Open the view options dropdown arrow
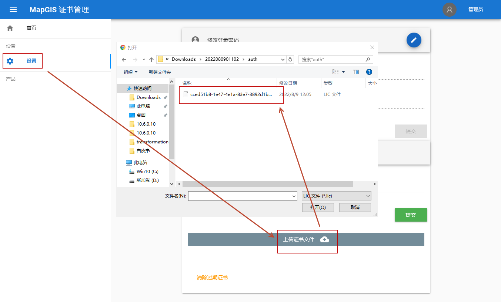 pyautogui.click(x=343, y=72)
